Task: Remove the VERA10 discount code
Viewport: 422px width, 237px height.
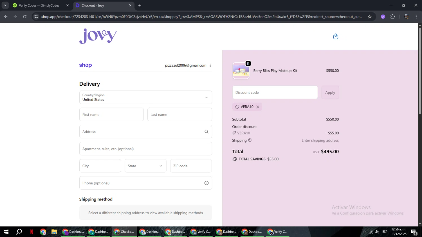Action: click(258, 107)
